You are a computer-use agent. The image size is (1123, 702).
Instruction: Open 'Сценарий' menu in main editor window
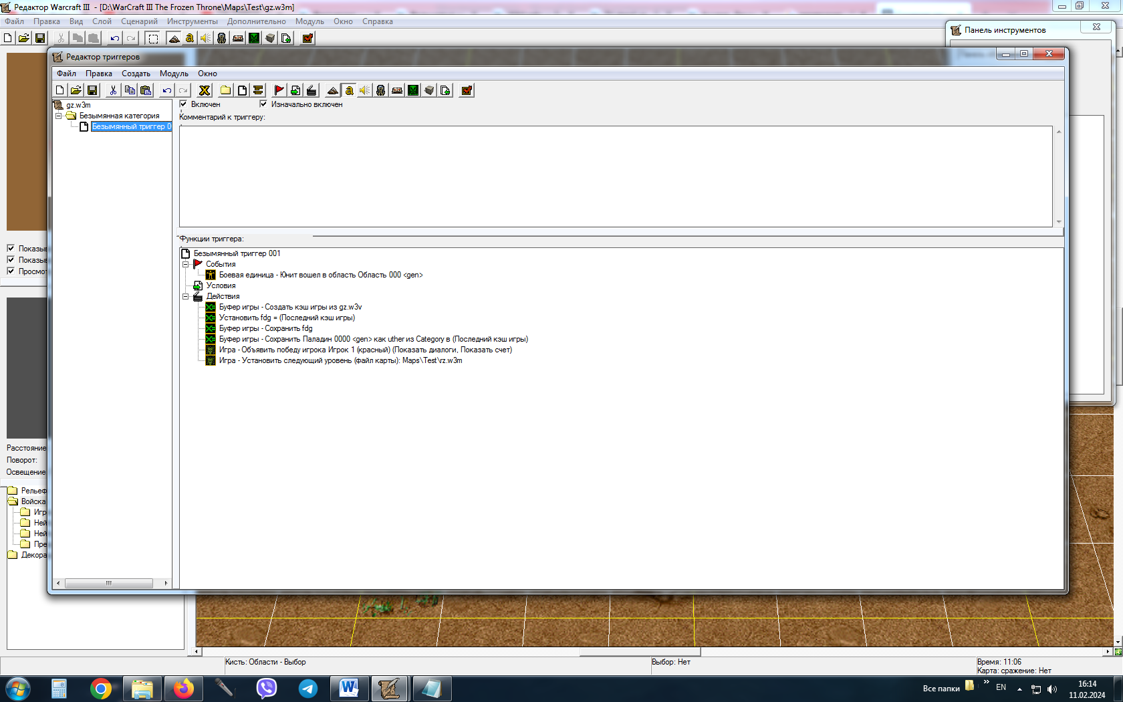139,21
